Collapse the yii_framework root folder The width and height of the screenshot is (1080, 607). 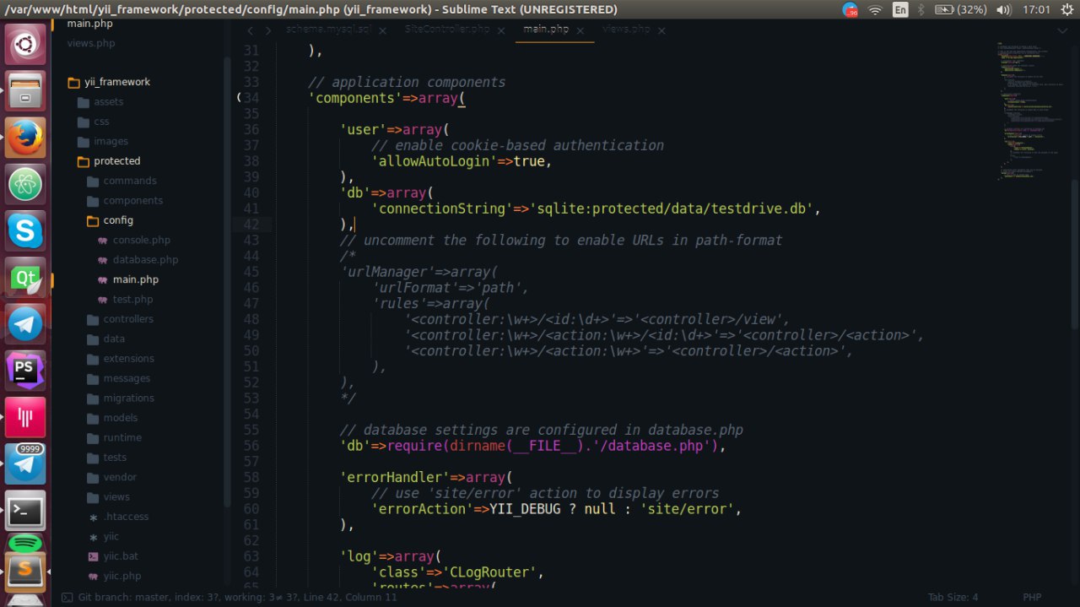pos(116,82)
